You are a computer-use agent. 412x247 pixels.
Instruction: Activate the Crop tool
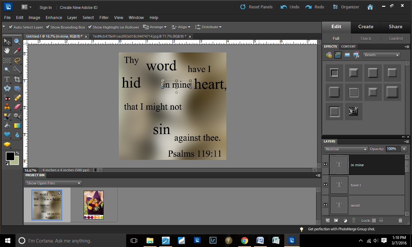(17, 79)
